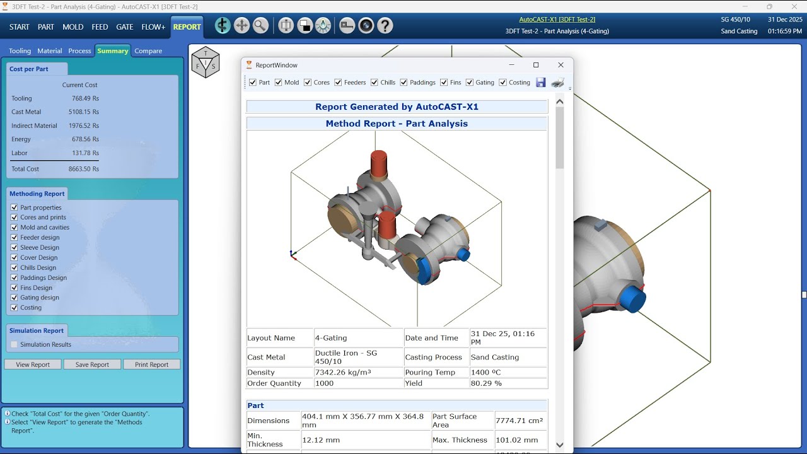This screenshot has width=807, height=454.
Task: Click the View Report button
Action: pos(33,364)
